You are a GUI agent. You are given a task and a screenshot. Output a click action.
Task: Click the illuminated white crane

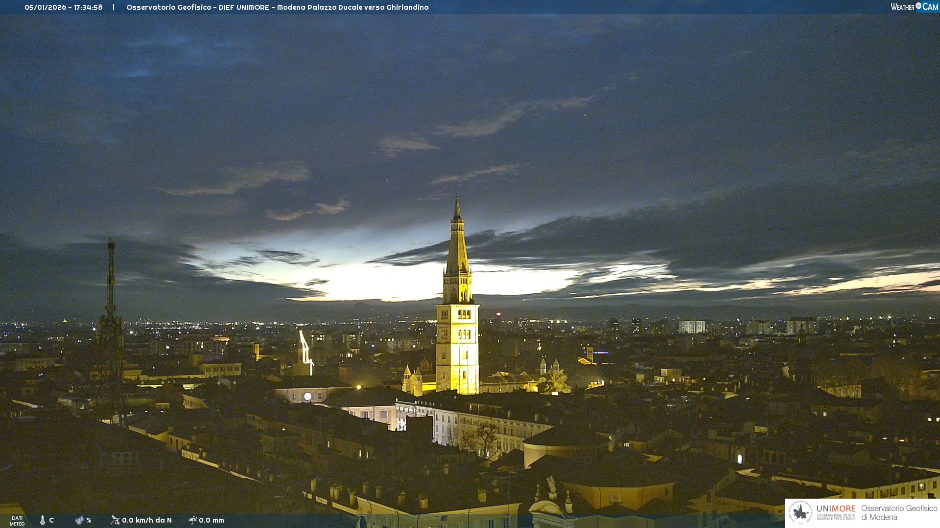305,348
